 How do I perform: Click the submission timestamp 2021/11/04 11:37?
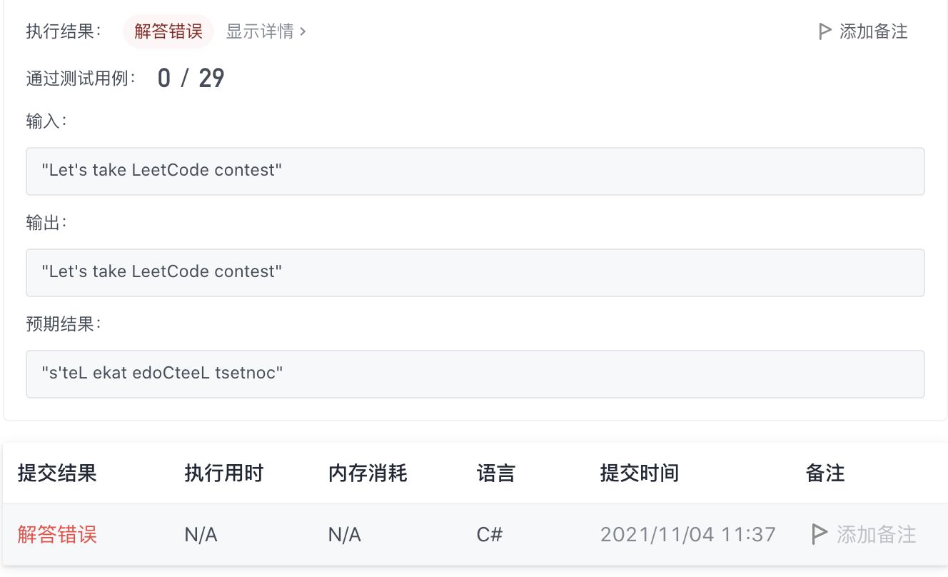687,533
